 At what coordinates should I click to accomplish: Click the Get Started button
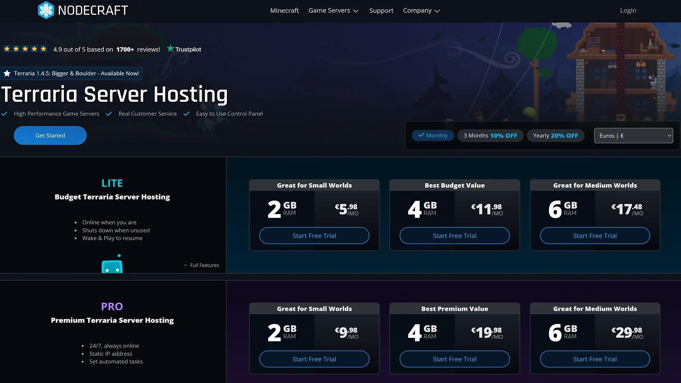pyautogui.click(x=50, y=135)
